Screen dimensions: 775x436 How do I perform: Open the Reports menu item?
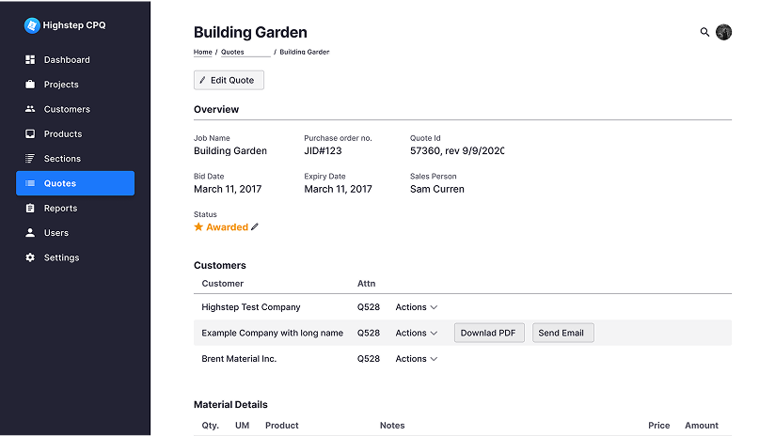[60, 209]
